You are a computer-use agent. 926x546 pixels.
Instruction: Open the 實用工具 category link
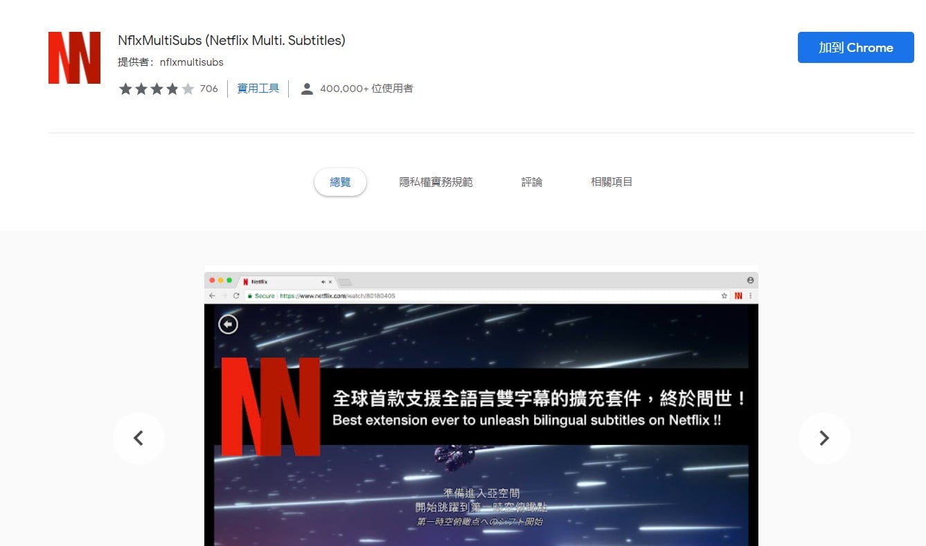coord(258,89)
